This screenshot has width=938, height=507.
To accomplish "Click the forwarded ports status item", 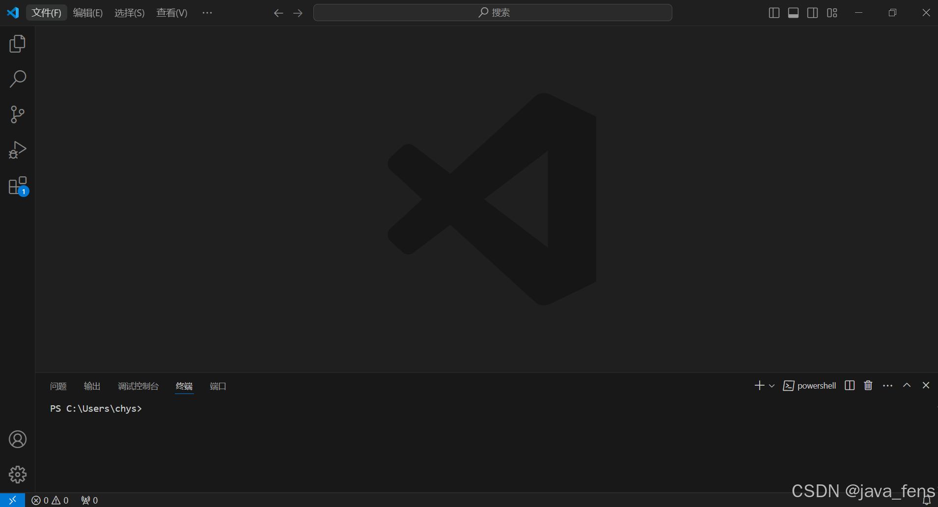I will (89, 500).
